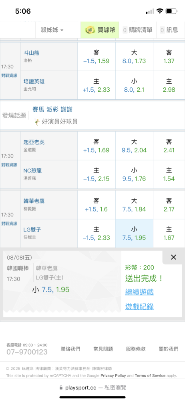This screenshot has height=402, width=185.
Task: Click the 繼續遊戲 link
Action: click(x=139, y=292)
